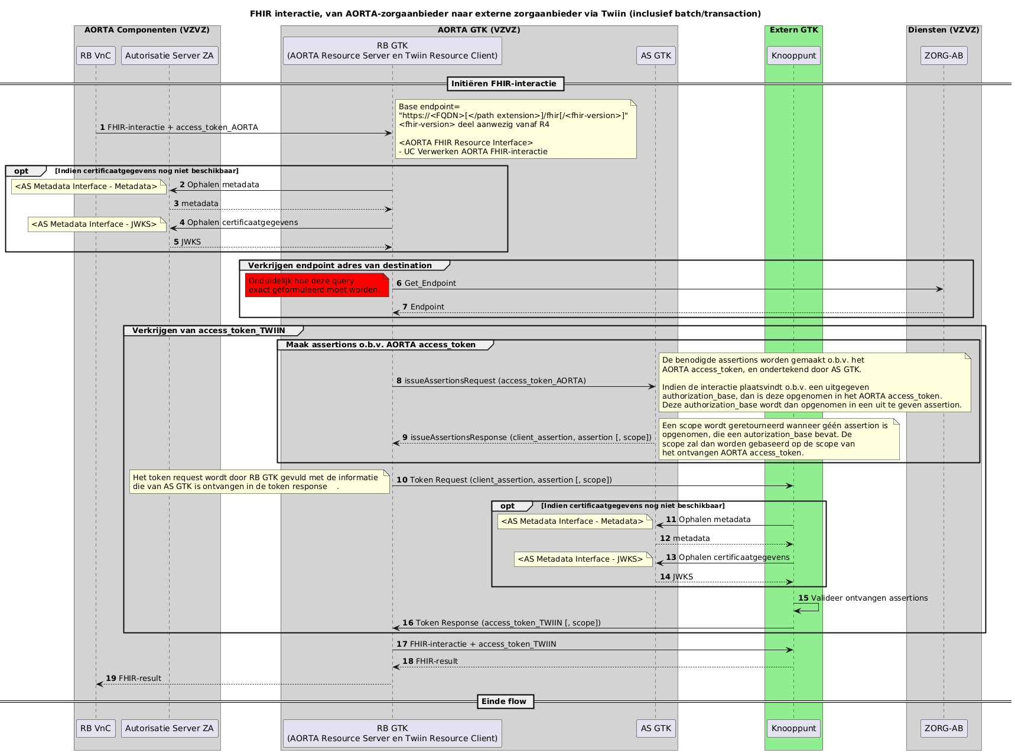This screenshot has height=753, width=1015.
Task: Expand the Maak assertions group frame
Action: 382,344
